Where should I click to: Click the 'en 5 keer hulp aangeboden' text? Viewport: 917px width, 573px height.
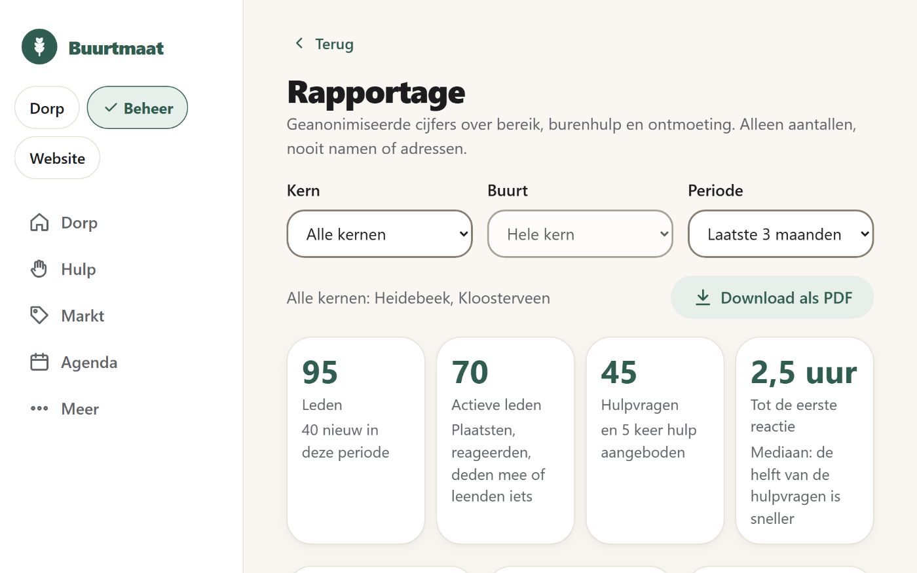pos(648,441)
